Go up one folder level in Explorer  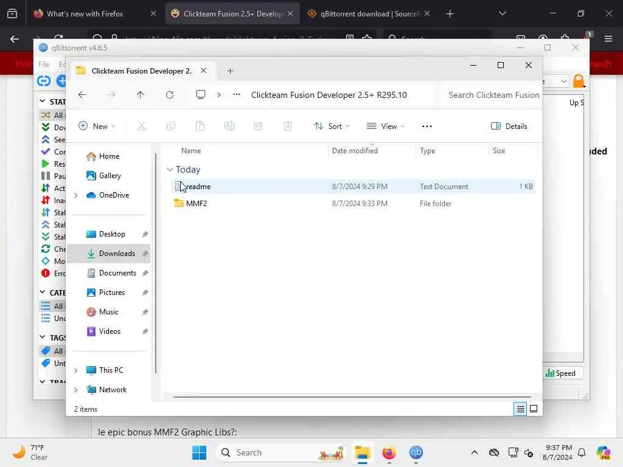click(x=141, y=95)
